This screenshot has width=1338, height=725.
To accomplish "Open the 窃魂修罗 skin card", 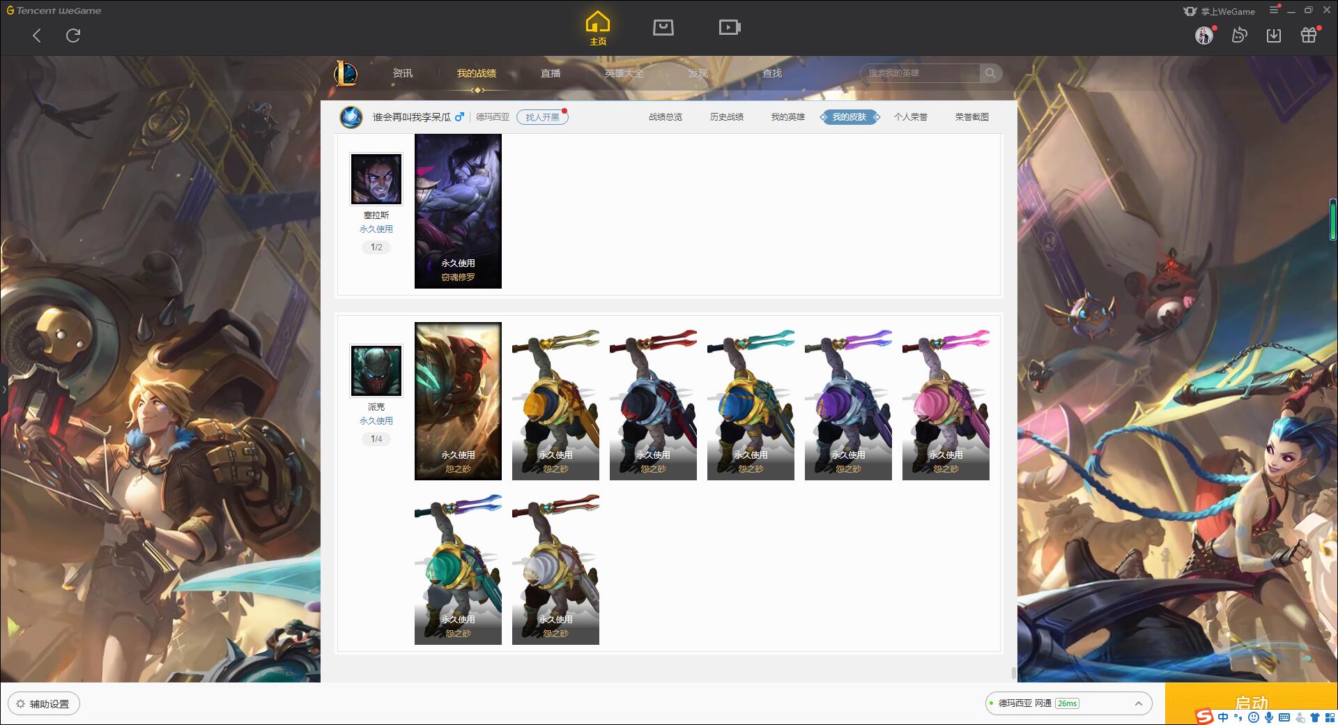I will coord(458,211).
